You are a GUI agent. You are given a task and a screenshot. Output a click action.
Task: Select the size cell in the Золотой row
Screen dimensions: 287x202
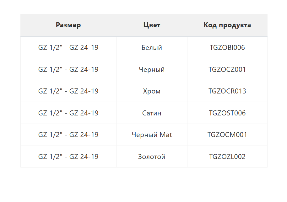pos(68,157)
